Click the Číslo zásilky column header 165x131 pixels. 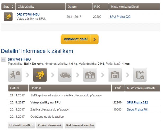pyautogui.click(x=41, y=7)
